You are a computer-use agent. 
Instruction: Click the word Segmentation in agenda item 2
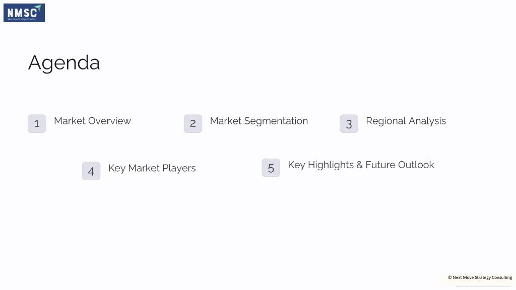click(276, 121)
